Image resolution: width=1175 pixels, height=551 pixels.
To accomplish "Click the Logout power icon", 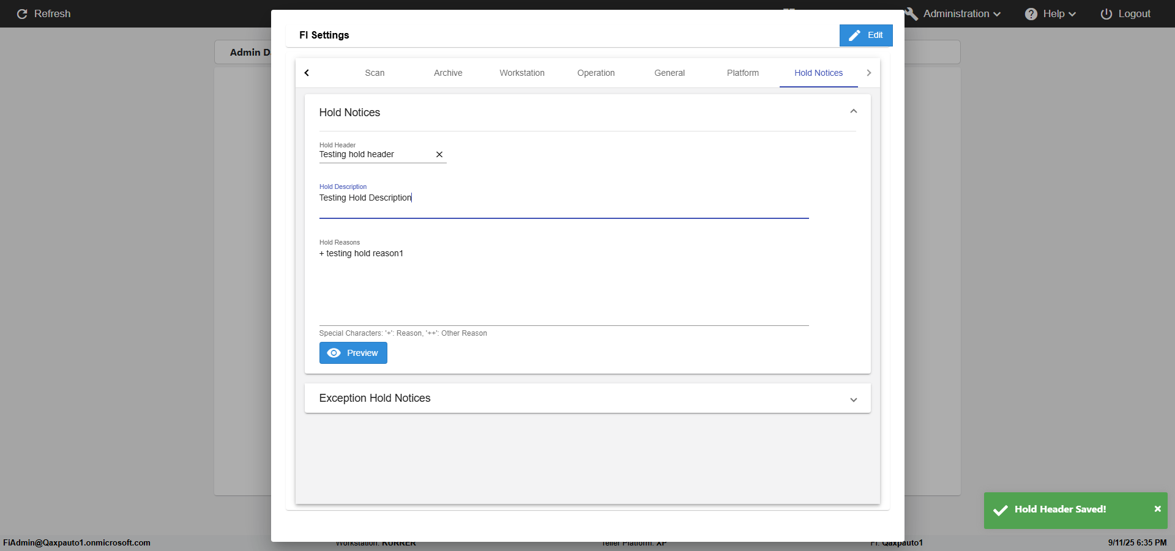I will [1106, 14].
